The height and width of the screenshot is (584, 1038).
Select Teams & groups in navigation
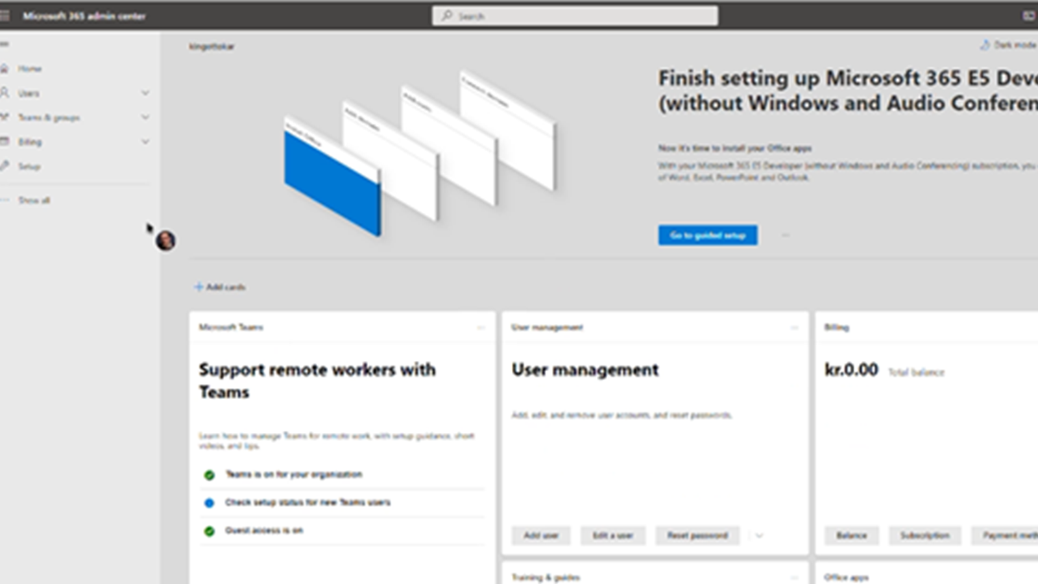[x=49, y=117]
